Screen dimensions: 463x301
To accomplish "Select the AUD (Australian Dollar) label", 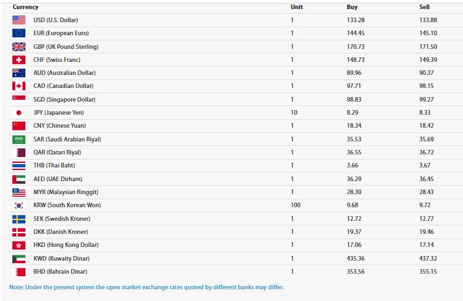I will click(64, 73).
